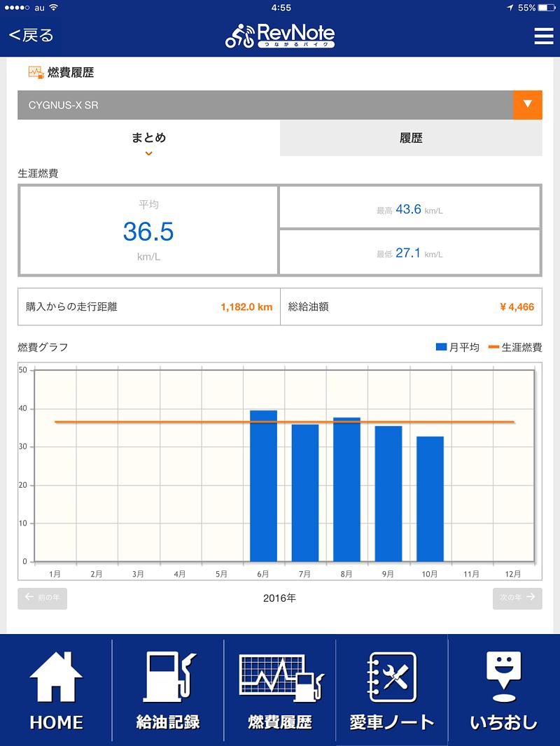Switch to the 履歴 tab
Image resolution: width=560 pixels, height=746 pixels.
coord(411,138)
